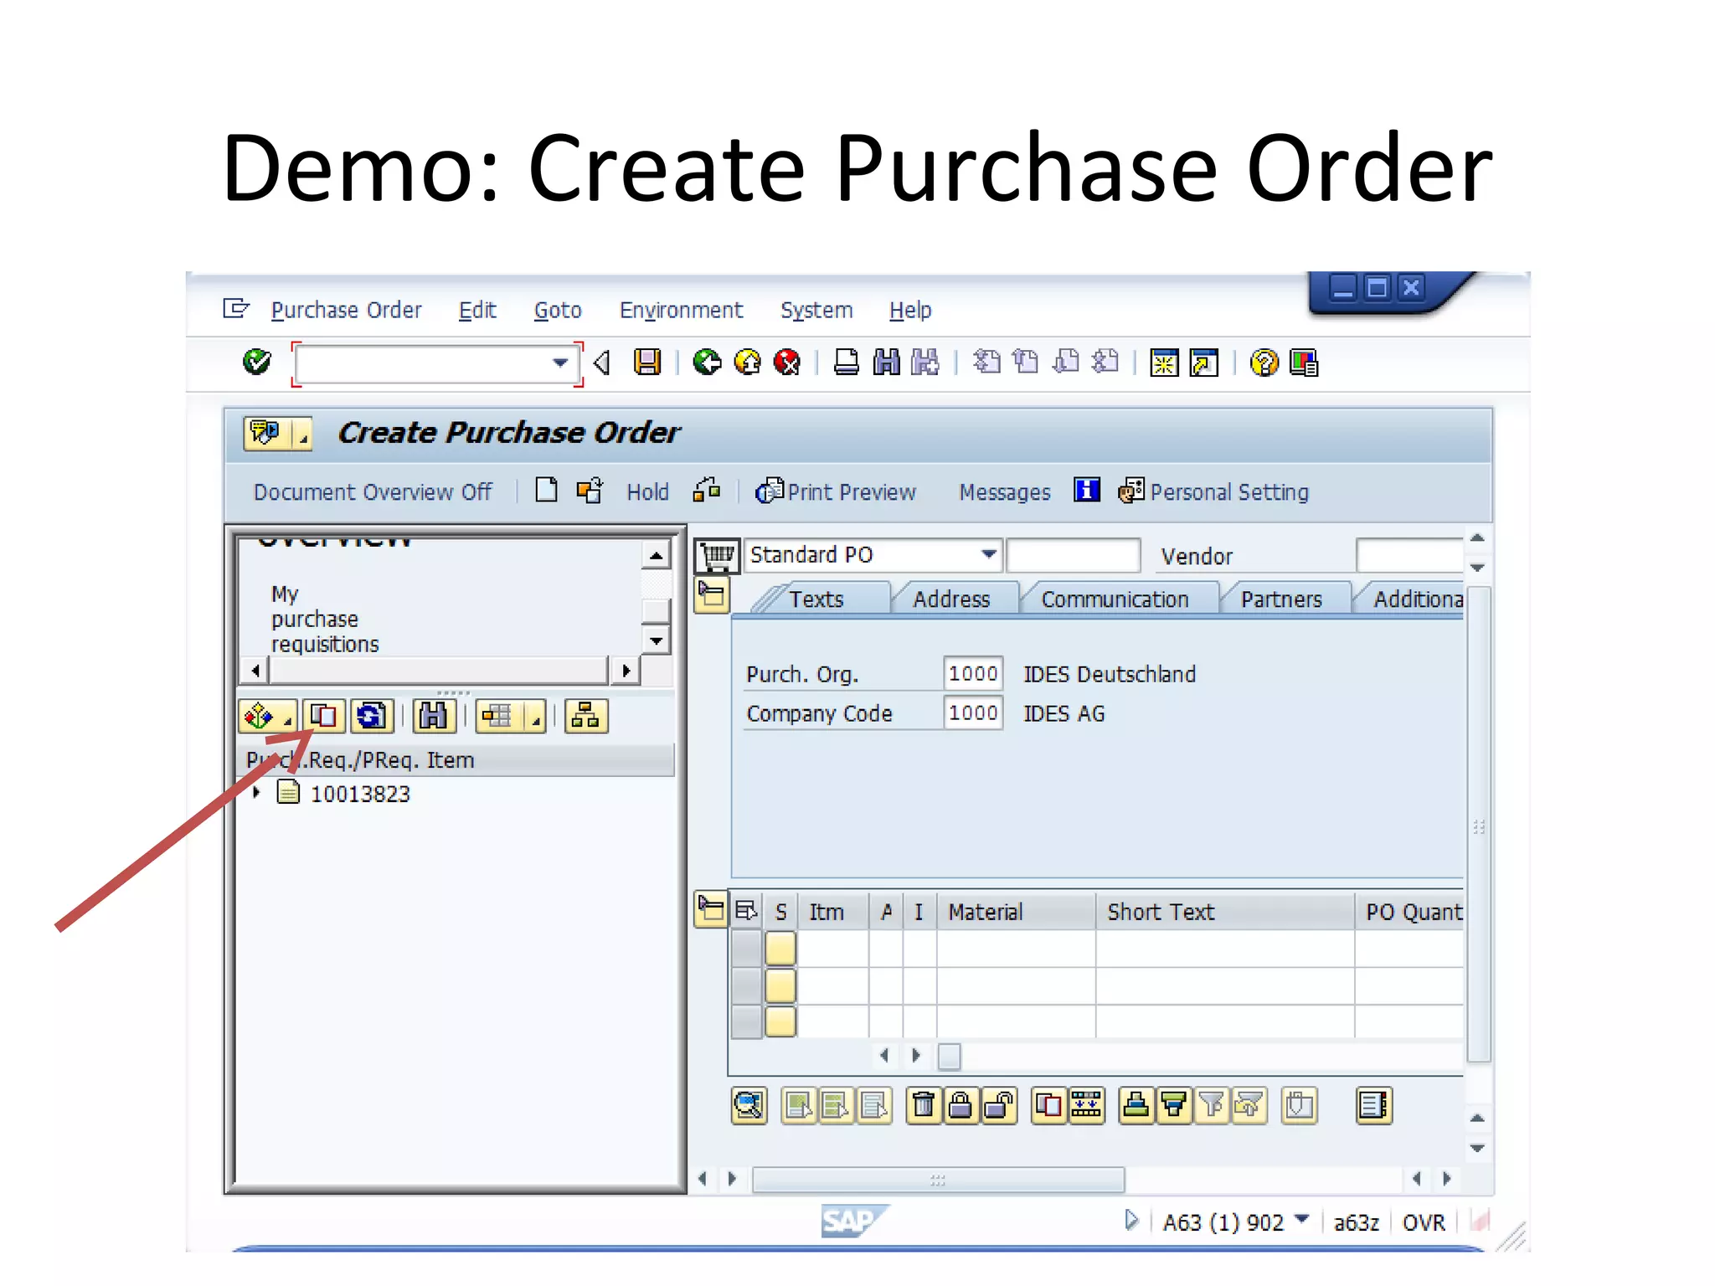
Task: Click the hierarchy breakdown icon in overview
Action: pos(585,716)
